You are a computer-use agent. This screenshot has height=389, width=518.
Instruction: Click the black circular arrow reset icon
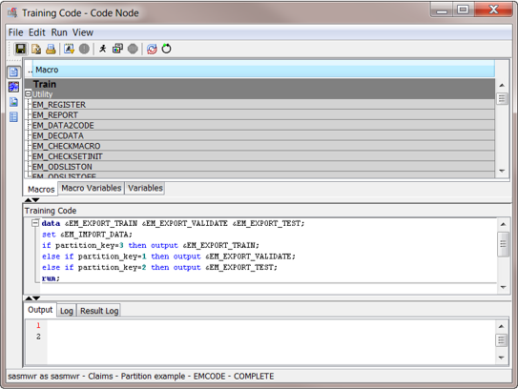point(166,49)
